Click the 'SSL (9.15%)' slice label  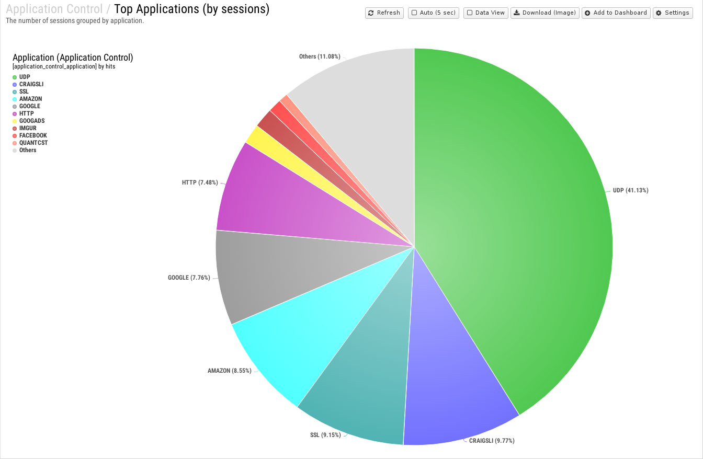coord(325,435)
